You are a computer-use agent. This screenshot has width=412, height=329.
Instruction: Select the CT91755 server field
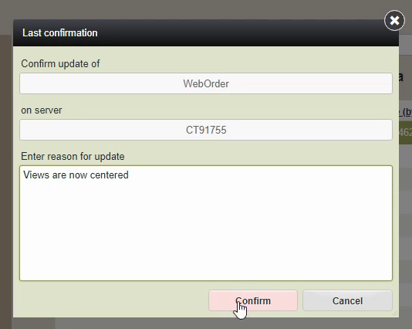206,130
